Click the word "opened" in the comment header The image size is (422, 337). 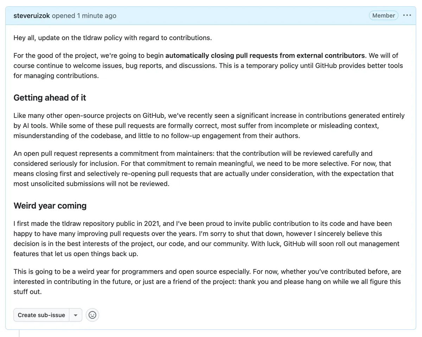point(63,16)
